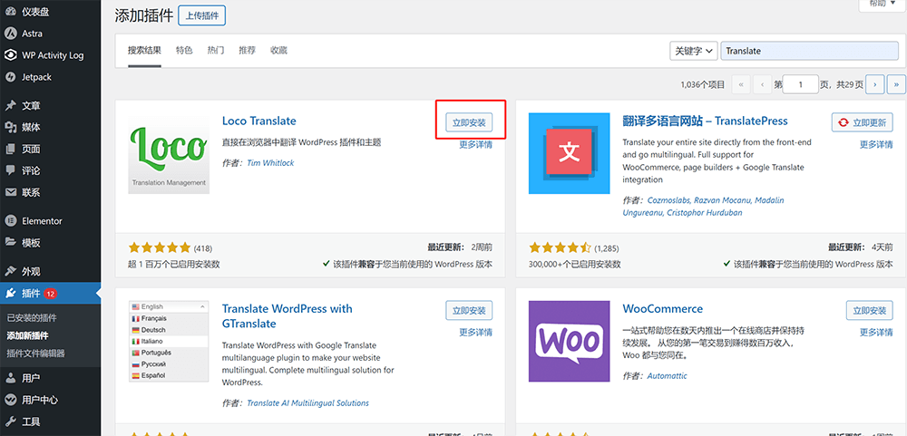Screen dimensions: 907x436
Task: Click the 1,036个项目 count text
Action: click(703, 85)
